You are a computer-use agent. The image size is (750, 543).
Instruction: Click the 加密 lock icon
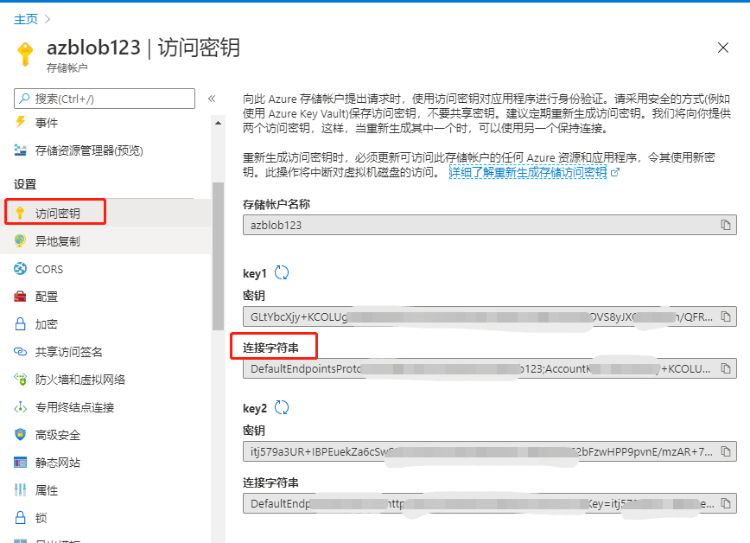pos(20,324)
